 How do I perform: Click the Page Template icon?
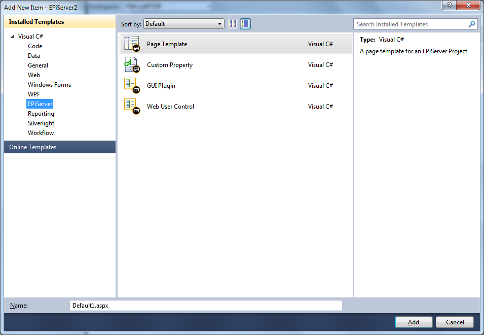tap(132, 44)
